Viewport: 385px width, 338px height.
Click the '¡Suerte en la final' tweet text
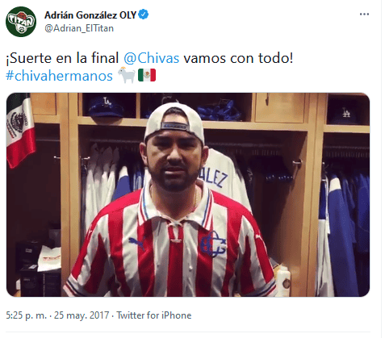(x=62, y=58)
